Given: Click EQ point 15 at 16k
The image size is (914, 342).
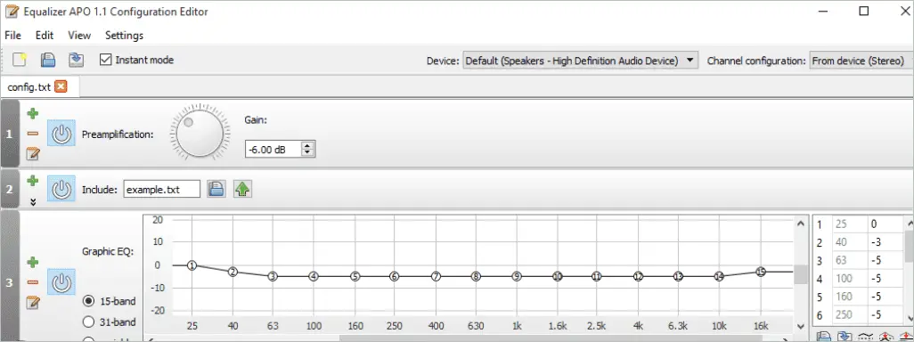Looking at the screenshot, I should pos(760,272).
